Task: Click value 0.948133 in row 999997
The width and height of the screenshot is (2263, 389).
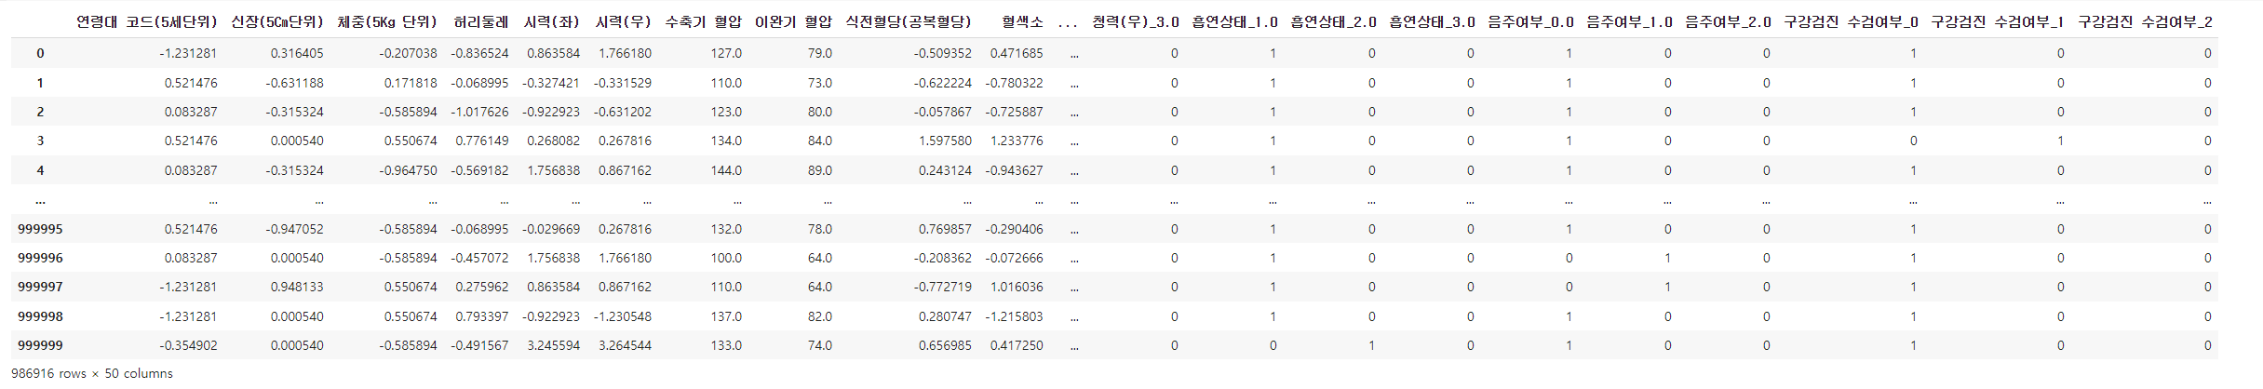Action: [x=297, y=287]
